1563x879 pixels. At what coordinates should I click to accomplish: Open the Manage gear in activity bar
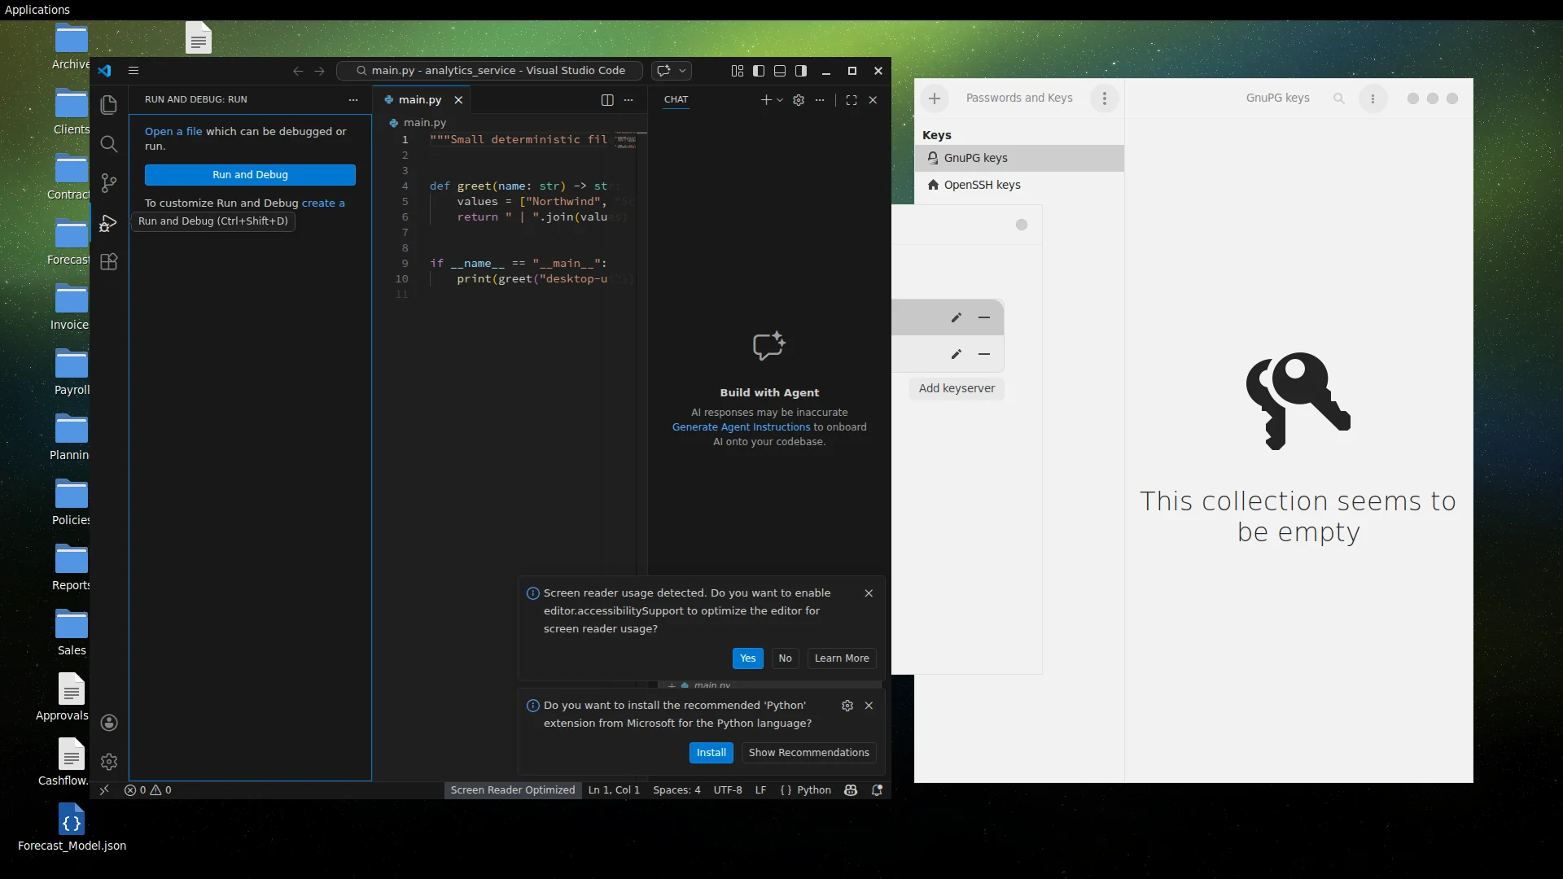click(108, 762)
